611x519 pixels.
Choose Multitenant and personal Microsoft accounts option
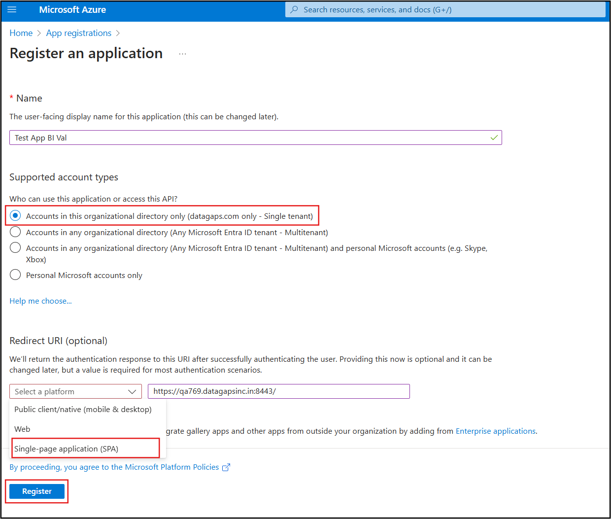coord(16,248)
